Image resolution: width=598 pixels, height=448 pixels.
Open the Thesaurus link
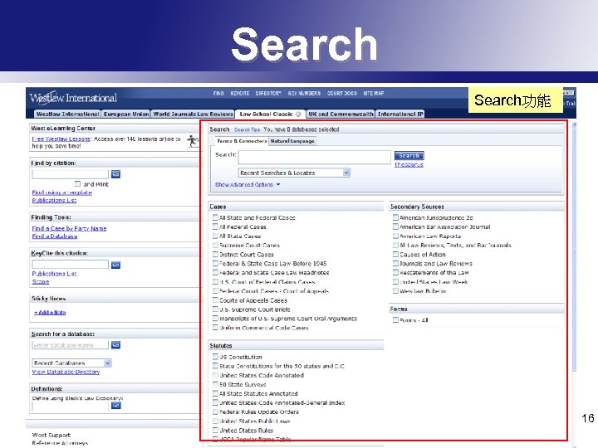click(409, 164)
